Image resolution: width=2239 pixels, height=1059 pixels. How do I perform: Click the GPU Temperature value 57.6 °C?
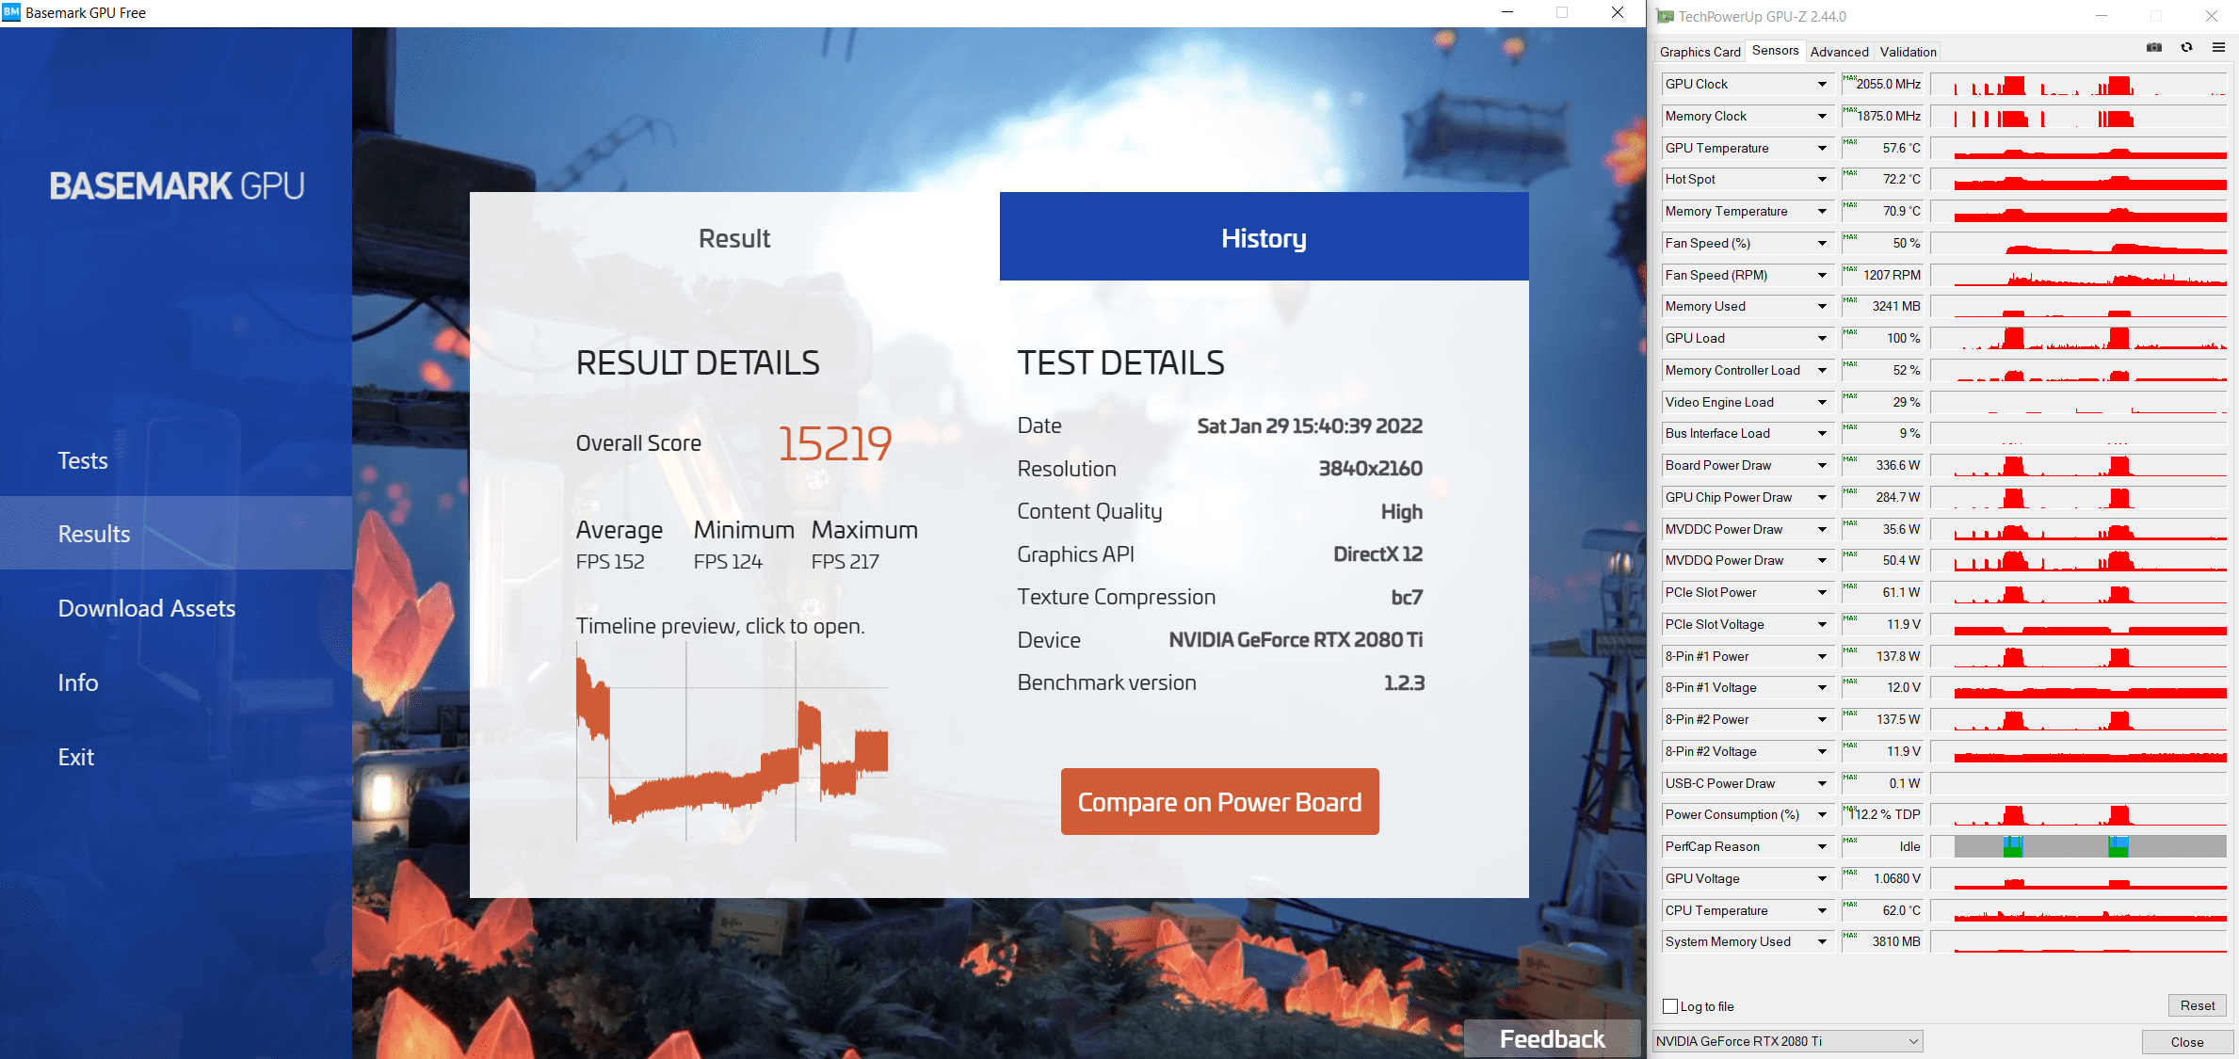[1882, 149]
